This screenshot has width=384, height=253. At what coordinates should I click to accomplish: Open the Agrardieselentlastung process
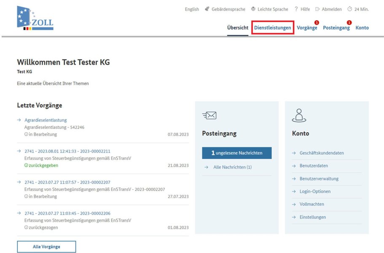click(x=46, y=120)
